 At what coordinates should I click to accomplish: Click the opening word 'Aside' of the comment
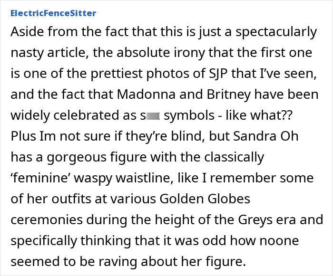coord(27,32)
